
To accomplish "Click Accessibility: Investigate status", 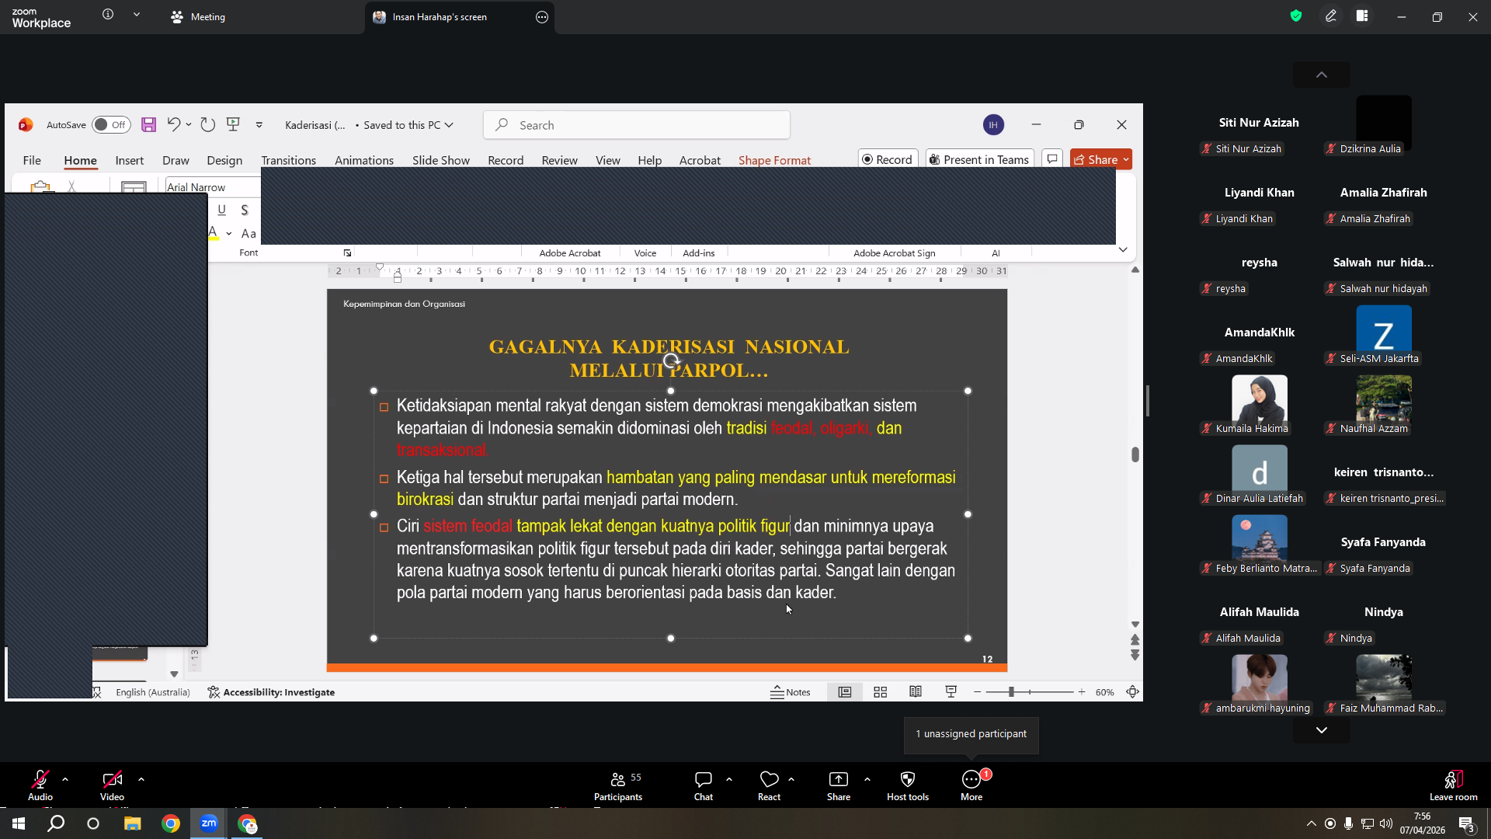I will [x=271, y=692].
